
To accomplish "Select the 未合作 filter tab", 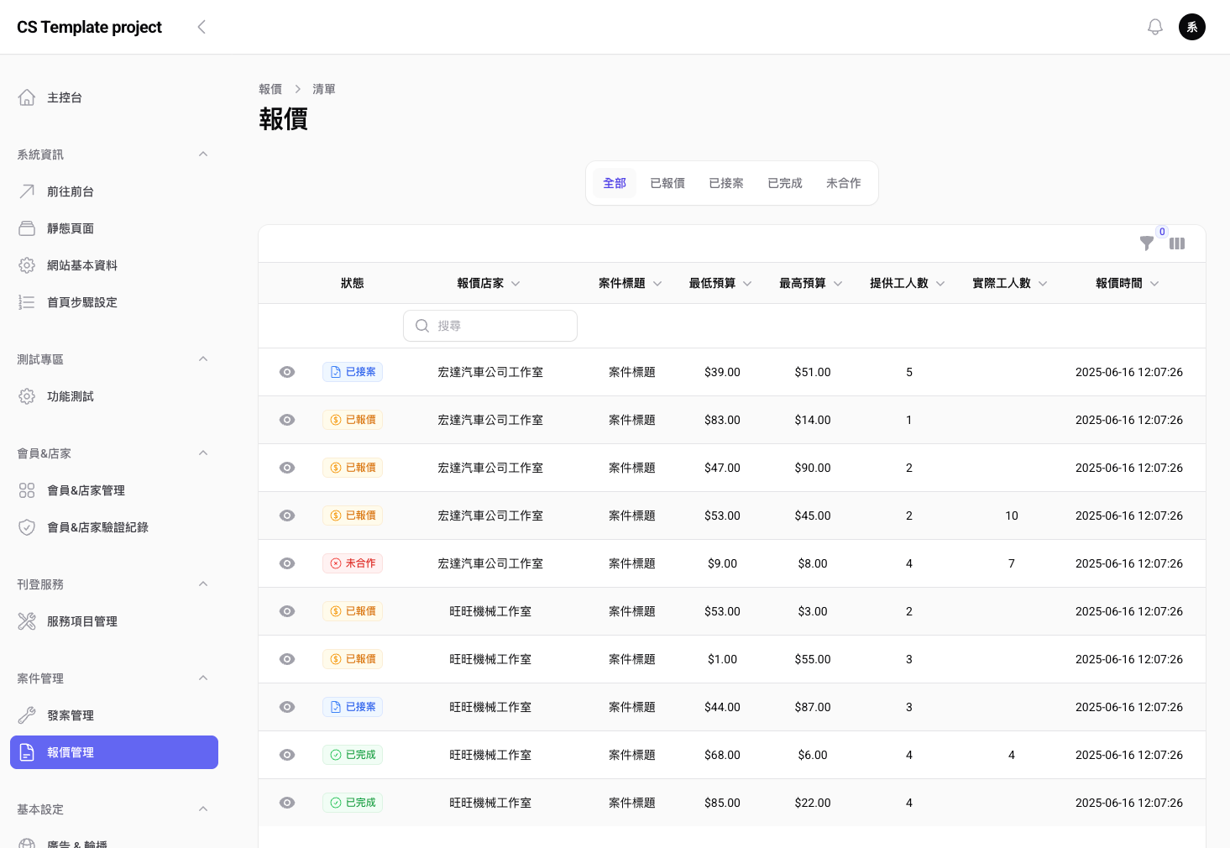I will [843, 182].
